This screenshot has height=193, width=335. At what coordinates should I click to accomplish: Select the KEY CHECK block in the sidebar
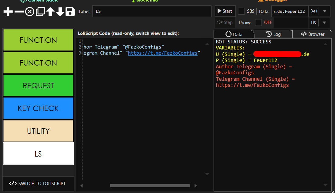(x=38, y=108)
